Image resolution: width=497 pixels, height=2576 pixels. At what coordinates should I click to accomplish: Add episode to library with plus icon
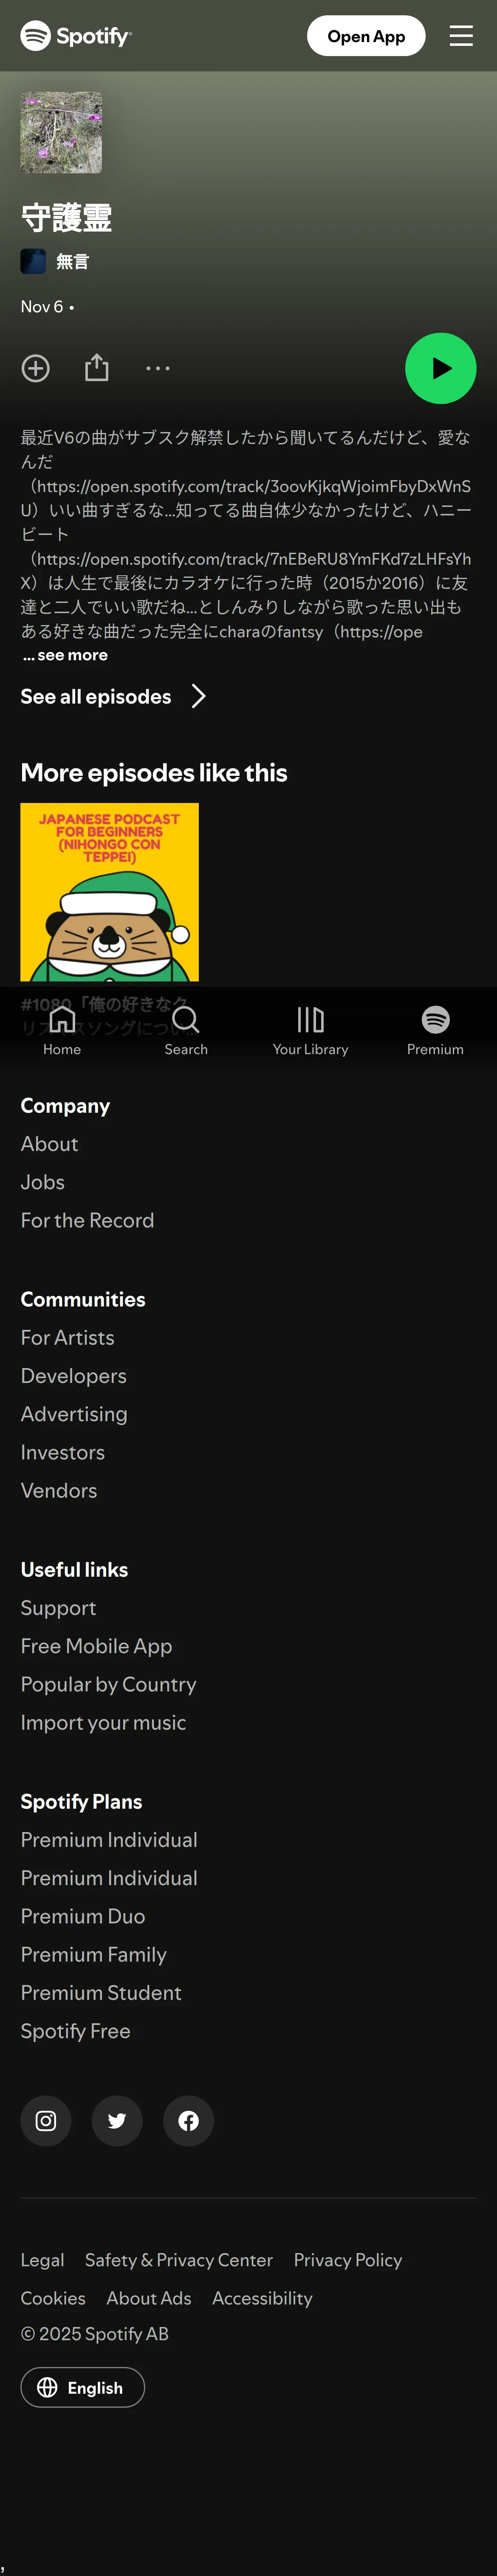point(36,368)
